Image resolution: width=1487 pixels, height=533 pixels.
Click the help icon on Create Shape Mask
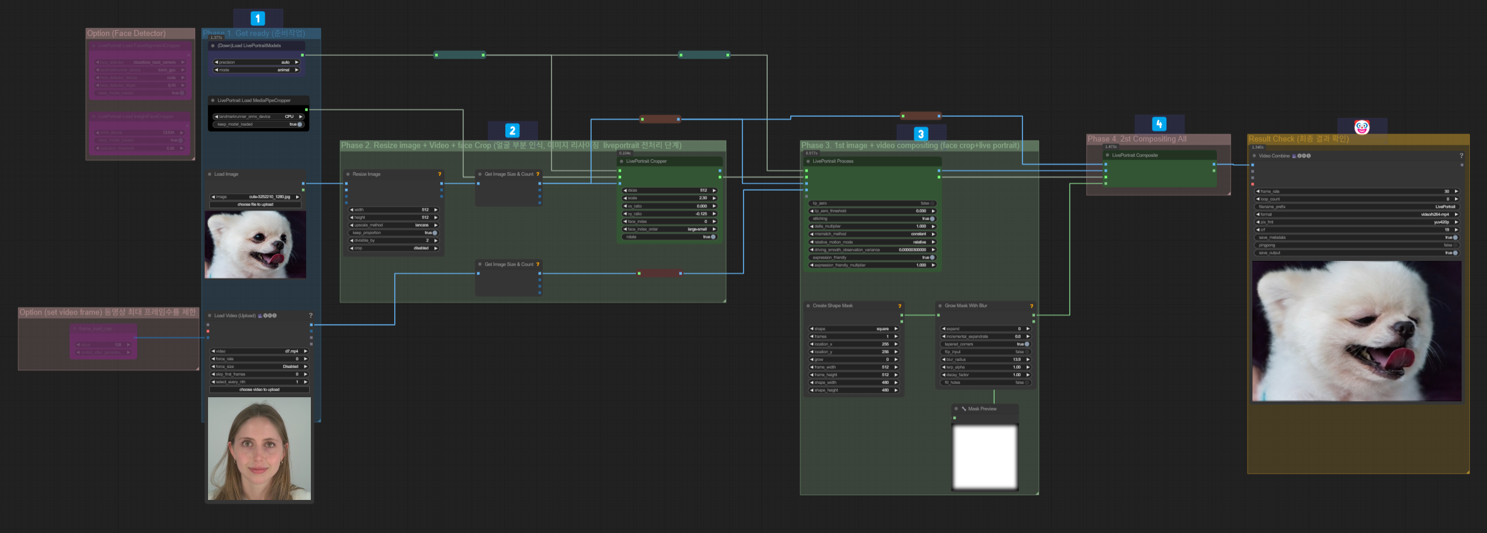pyautogui.click(x=900, y=306)
